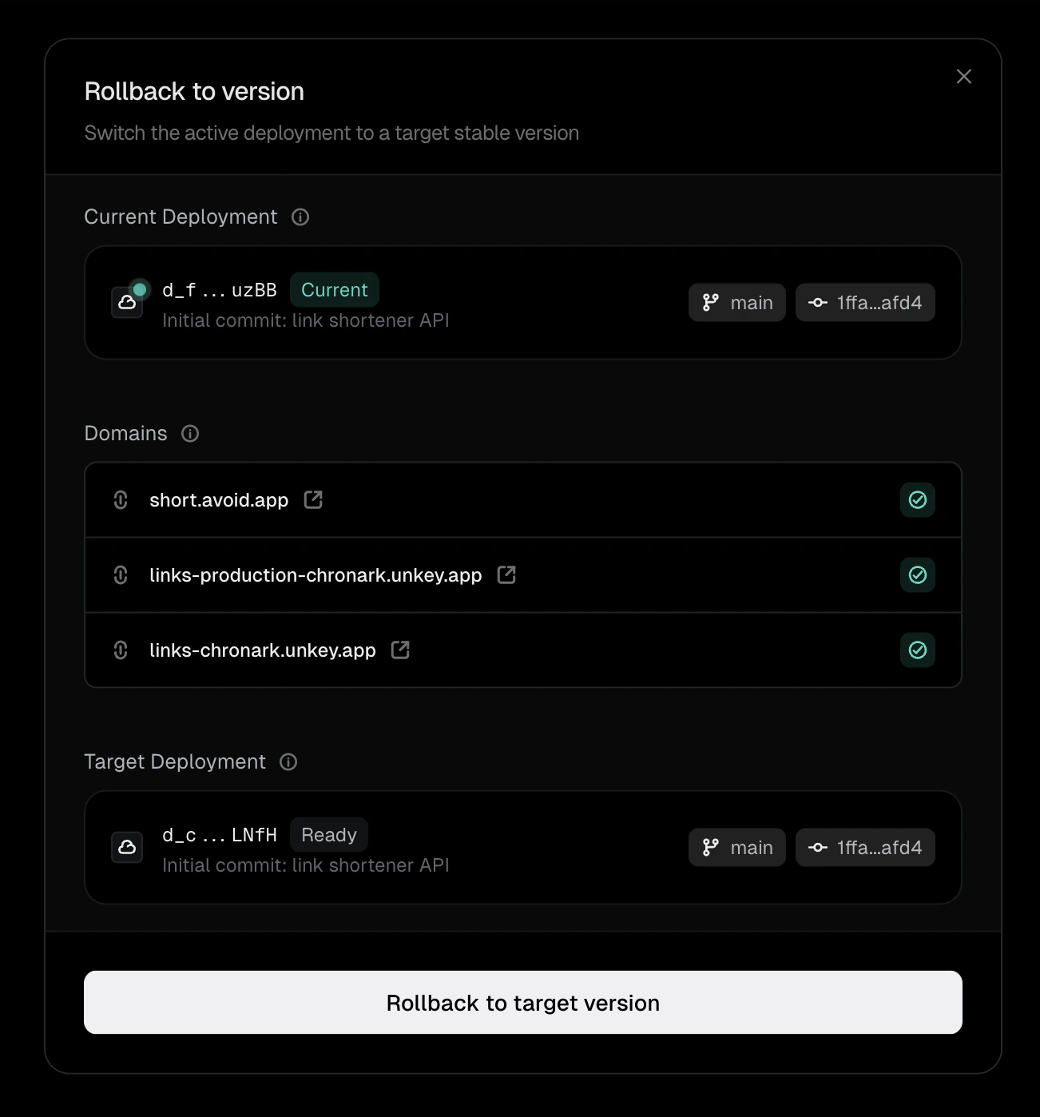
Task: Click the info icon beside Target Deployment
Action: (x=288, y=761)
